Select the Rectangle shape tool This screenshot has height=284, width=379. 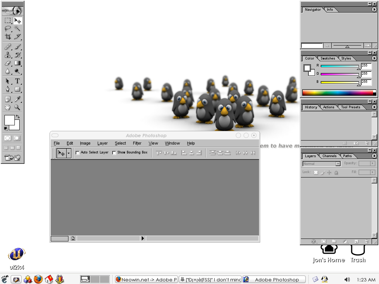(17, 89)
